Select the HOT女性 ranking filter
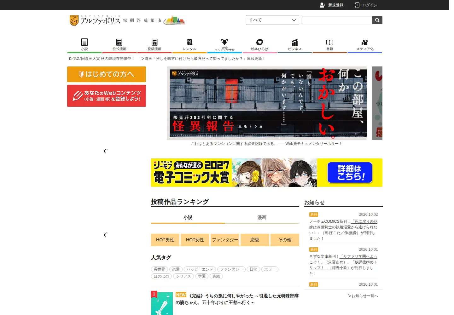The height and width of the screenshot is (315, 454). [x=195, y=240]
